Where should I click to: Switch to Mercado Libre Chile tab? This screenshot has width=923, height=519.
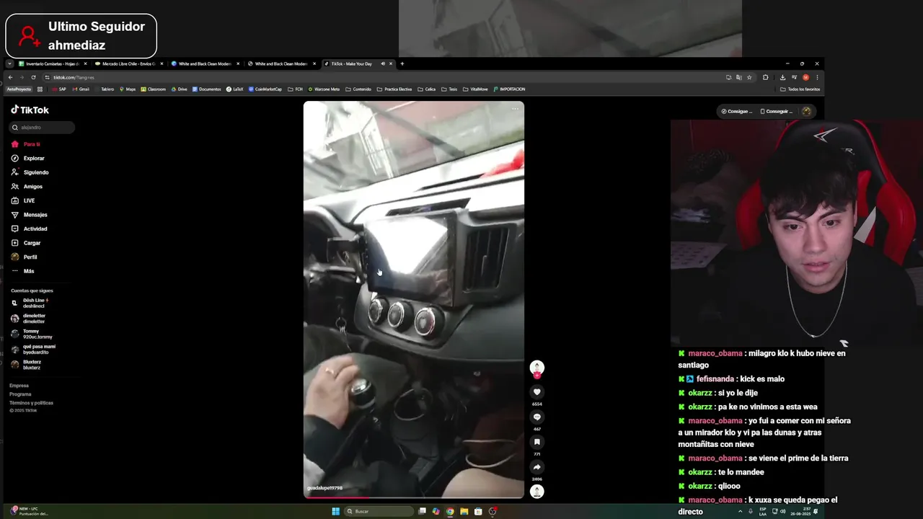click(x=128, y=63)
